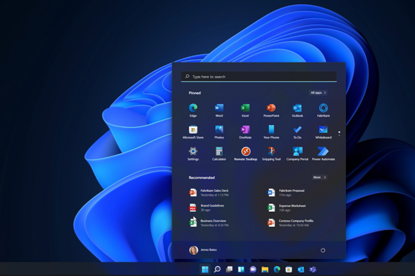Open Excel in the Pinned section

tap(245, 110)
